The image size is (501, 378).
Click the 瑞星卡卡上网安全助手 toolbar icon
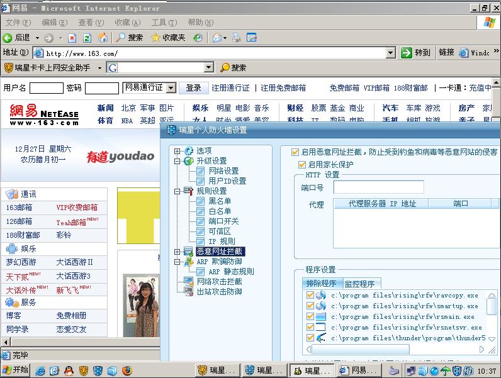[9, 67]
